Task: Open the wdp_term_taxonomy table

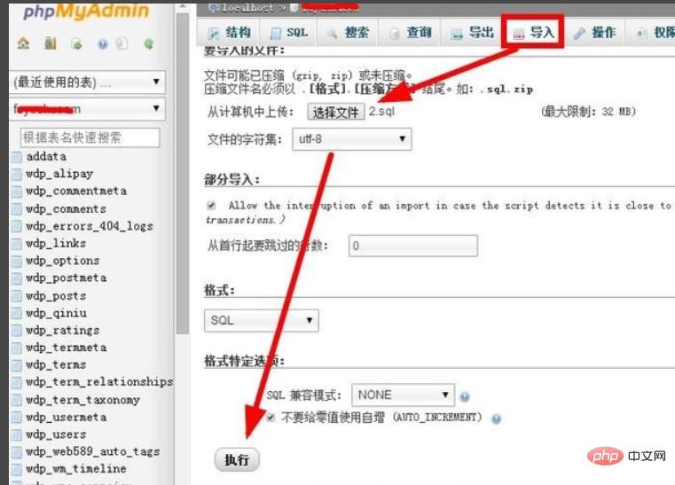Action: (82, 400)
